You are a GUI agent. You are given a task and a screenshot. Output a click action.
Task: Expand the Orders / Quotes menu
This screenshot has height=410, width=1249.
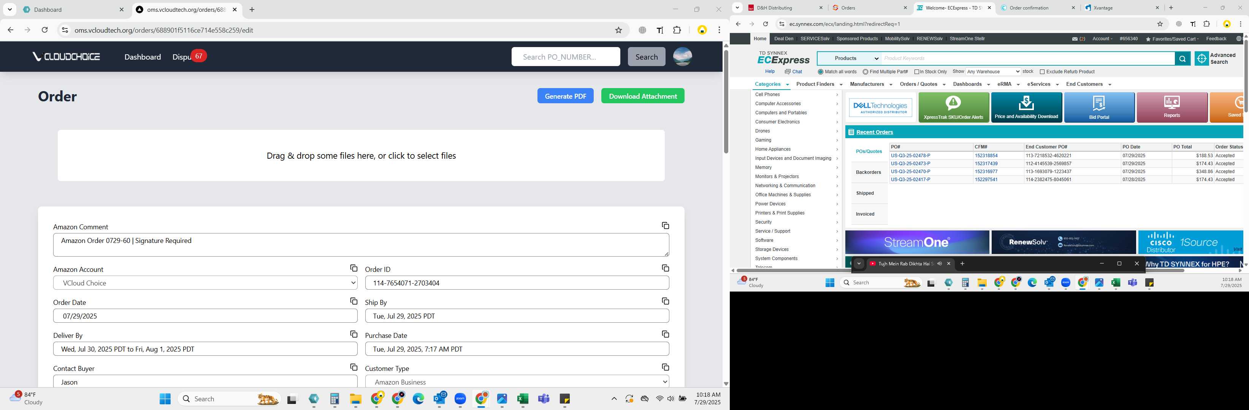[x=922, y=84]
